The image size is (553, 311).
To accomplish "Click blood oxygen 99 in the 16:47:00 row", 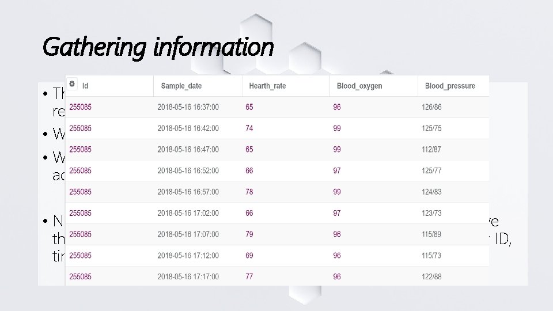I will (x=337, y=150).
